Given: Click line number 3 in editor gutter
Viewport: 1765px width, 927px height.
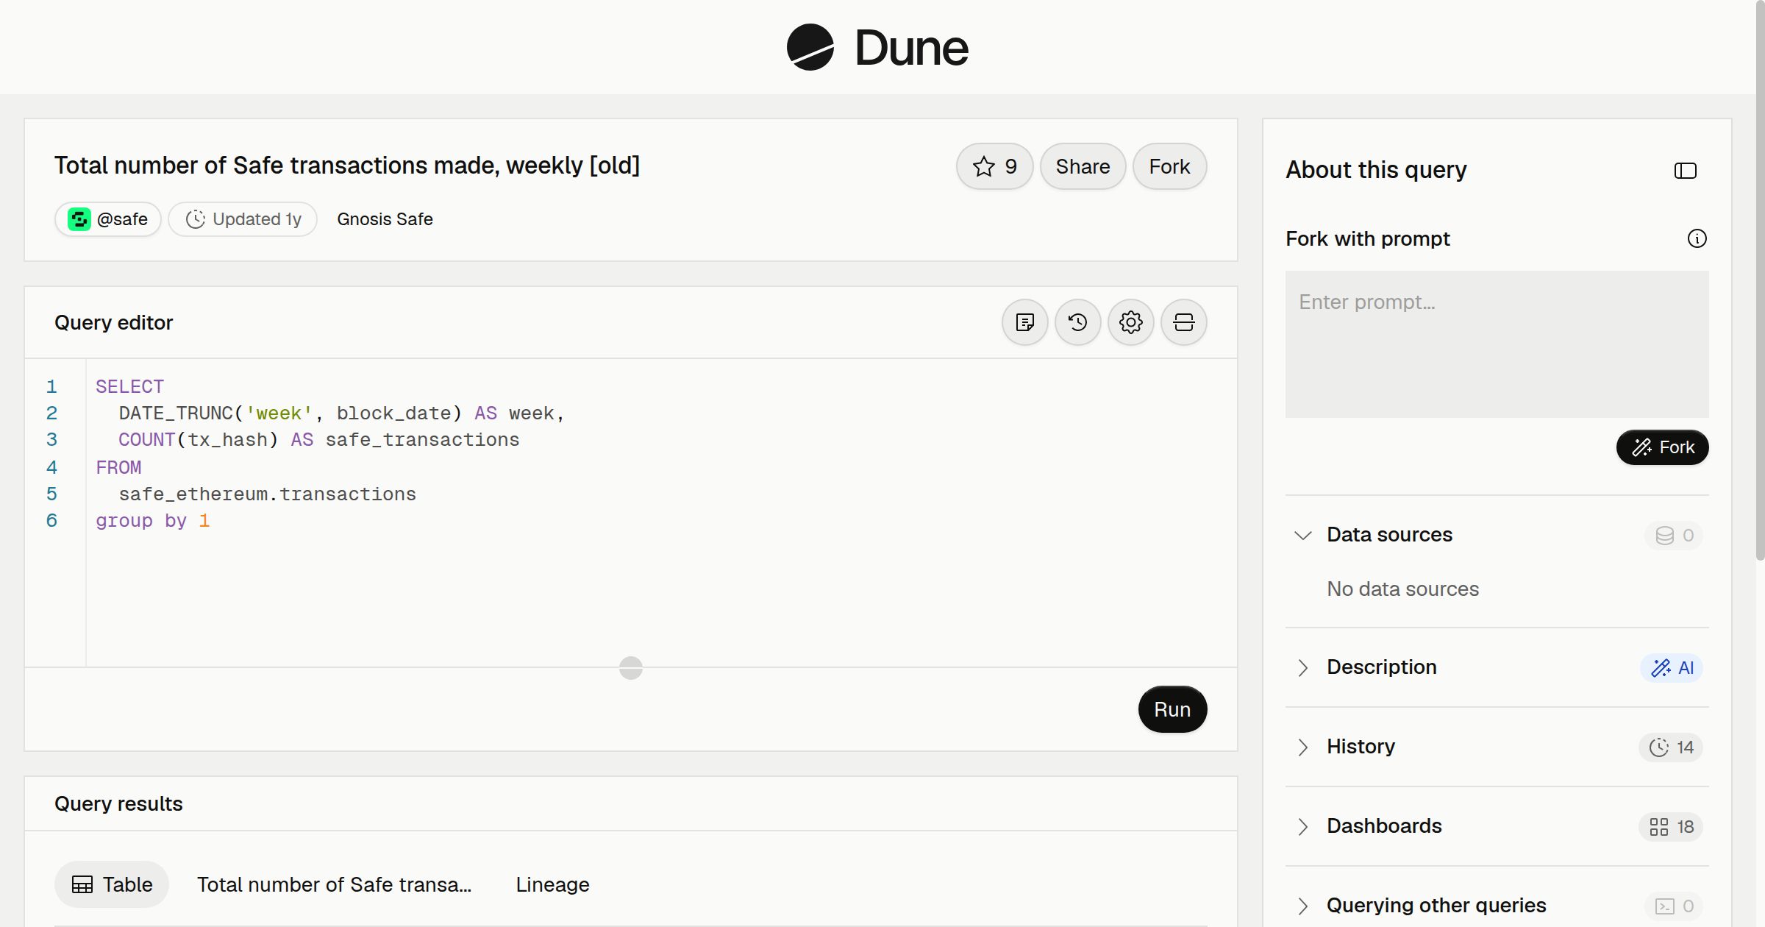Looking at the screenshot, I should point(51,440).
